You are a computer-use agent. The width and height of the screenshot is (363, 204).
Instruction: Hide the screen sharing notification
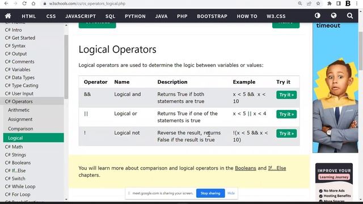point(231,193)
